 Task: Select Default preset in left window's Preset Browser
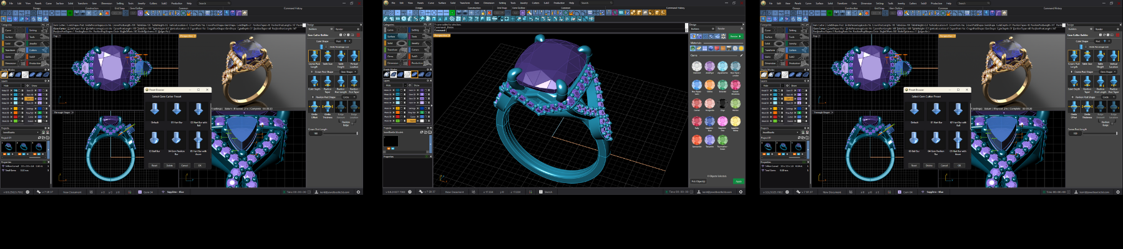point(155,111)
